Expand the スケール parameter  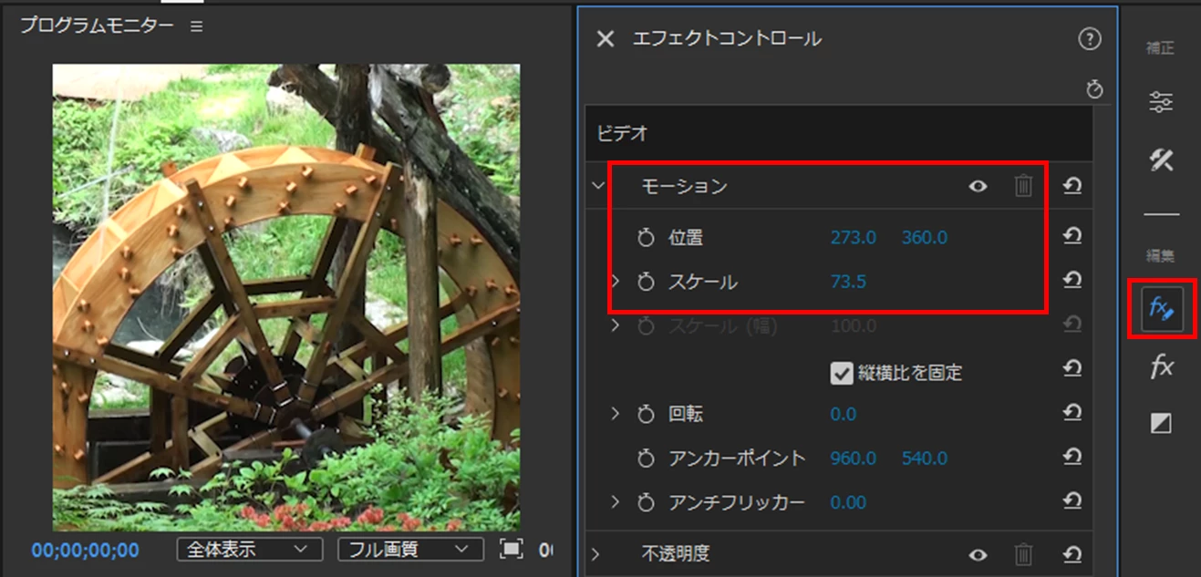(x=616, y=282)
